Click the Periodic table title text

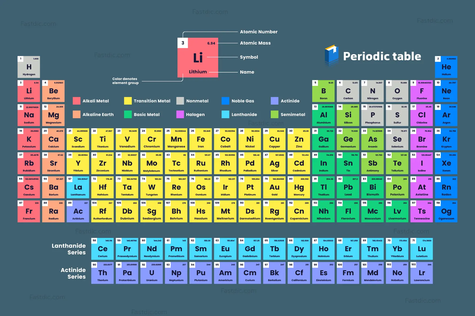[x=382, y=56]
